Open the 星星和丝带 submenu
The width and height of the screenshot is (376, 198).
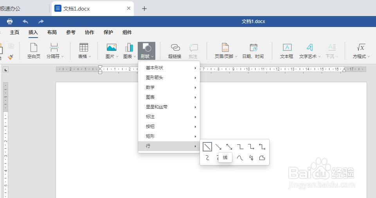(x=169, y=107)
